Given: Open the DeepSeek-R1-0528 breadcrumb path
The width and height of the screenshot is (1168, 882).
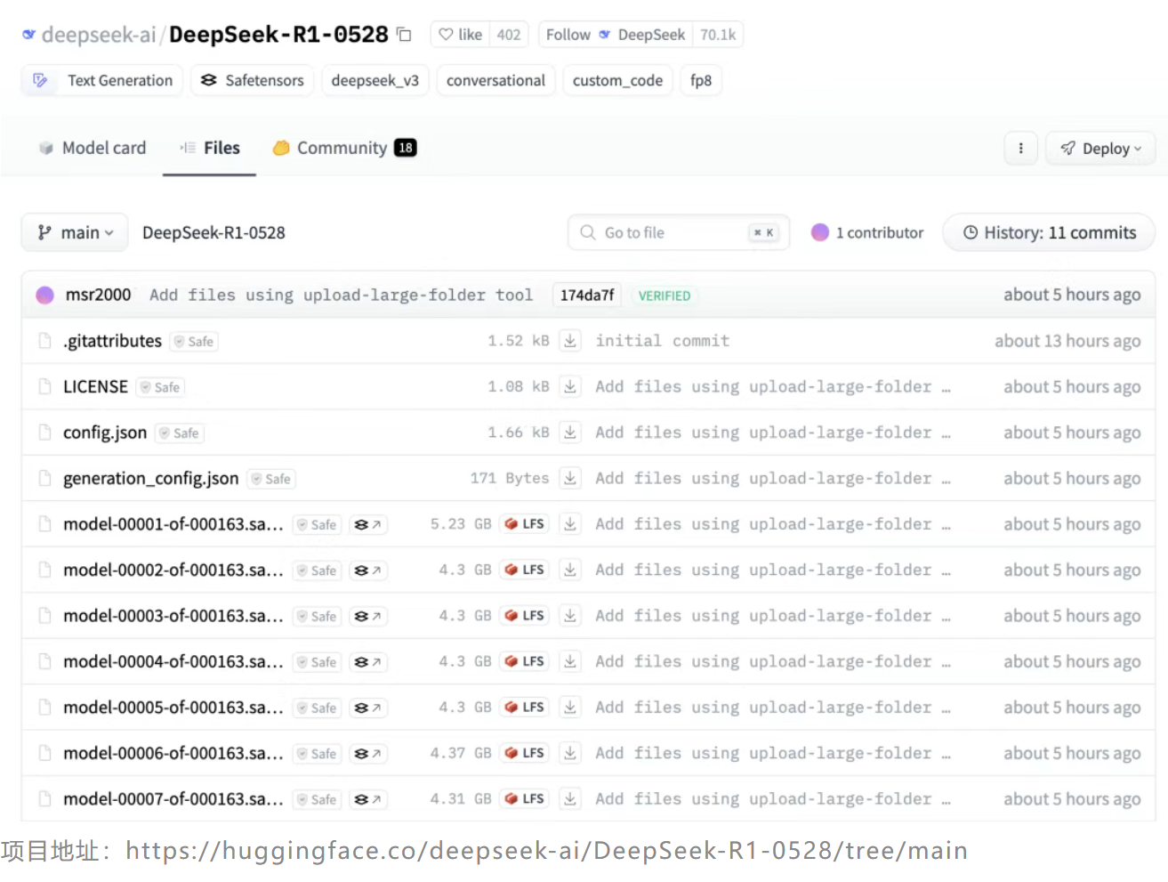Looking at the screenshot, I should (213, 232).
